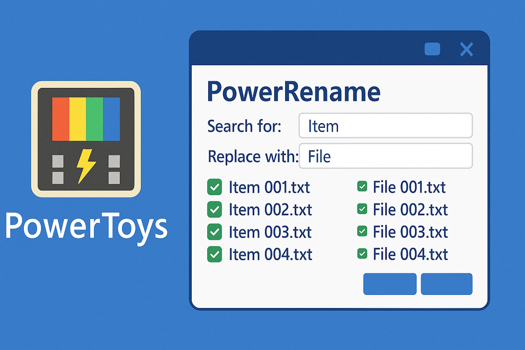
Task: Uncheck the File 002.txt preview checkbox
Action: 362,209
